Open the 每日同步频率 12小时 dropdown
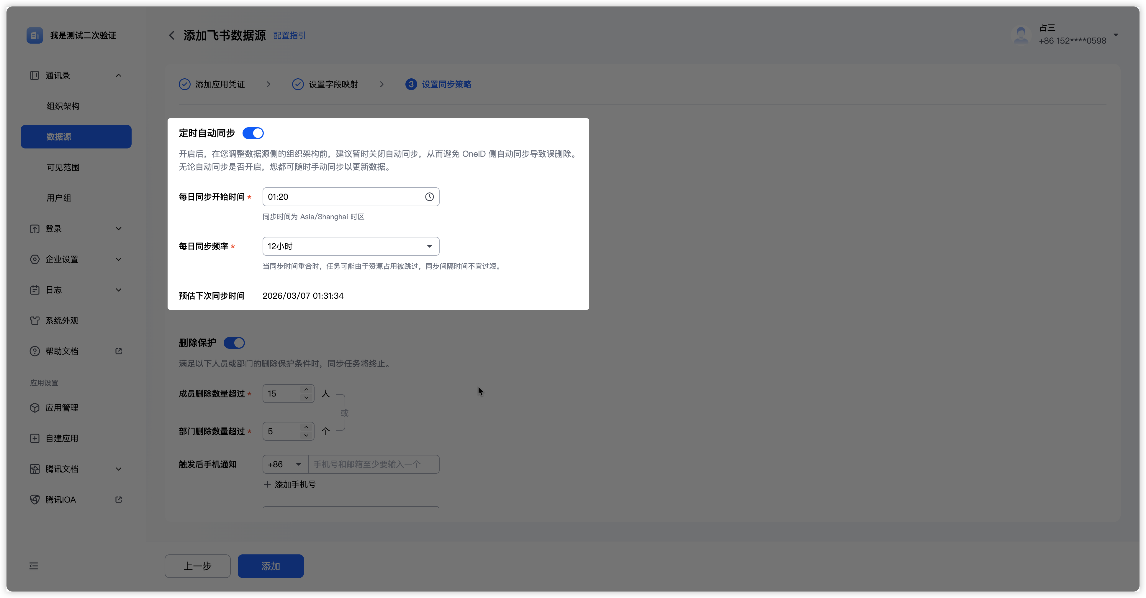This screenshot has width=1146, height=598. 351,246
